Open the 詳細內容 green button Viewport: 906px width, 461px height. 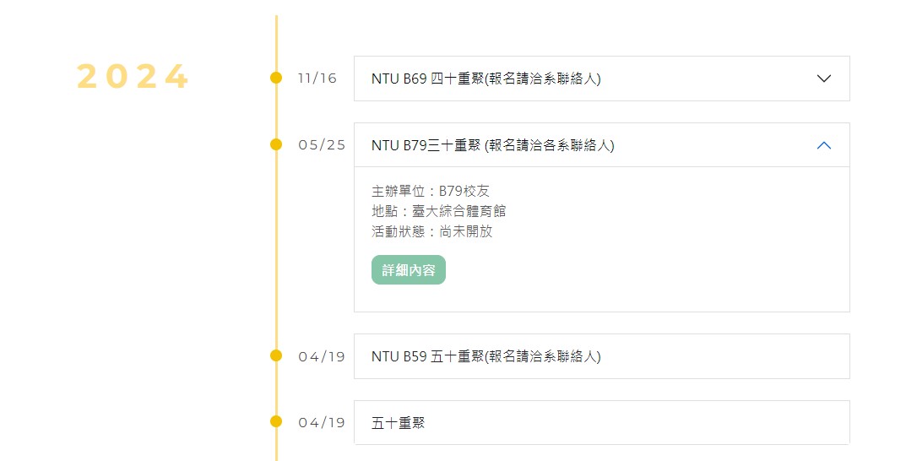(409, 270)
